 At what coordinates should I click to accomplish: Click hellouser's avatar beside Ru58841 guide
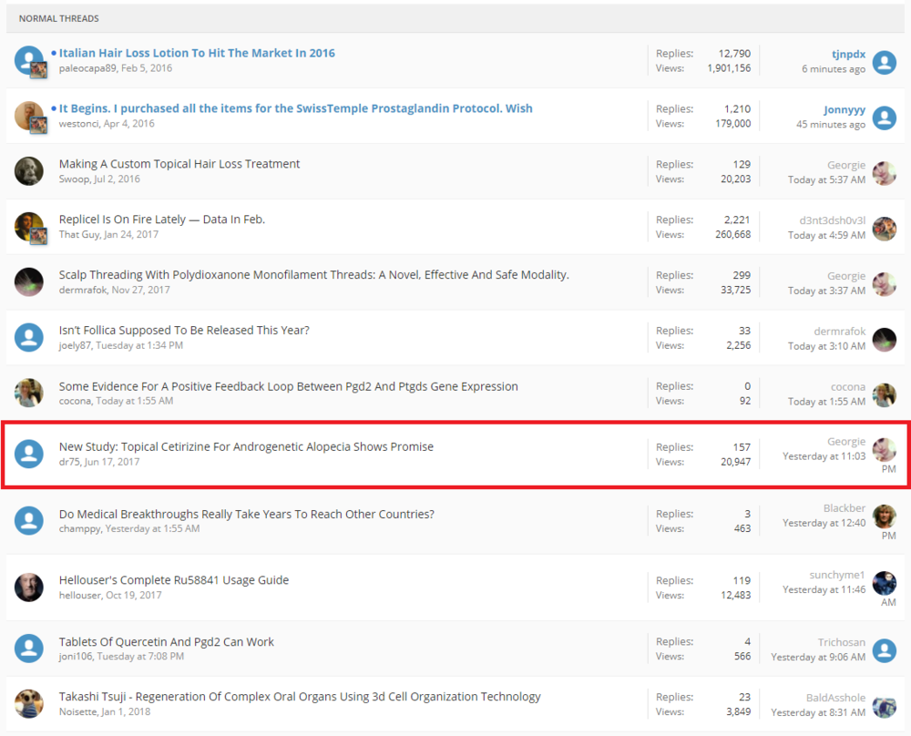[x=29, y=588]
